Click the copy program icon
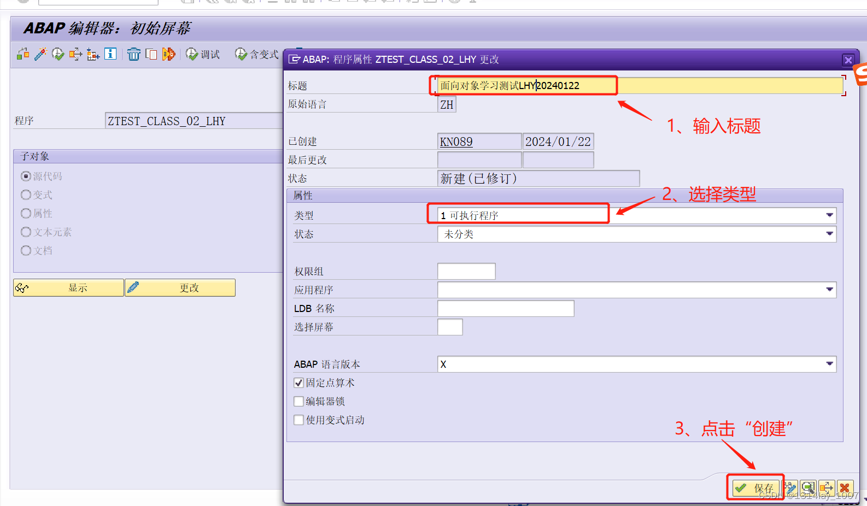Image resolution: width=867 pixels, height=506 pixels. 151,54
